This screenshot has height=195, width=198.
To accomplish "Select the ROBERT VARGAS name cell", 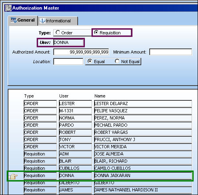I will click(x=143, y=132).
